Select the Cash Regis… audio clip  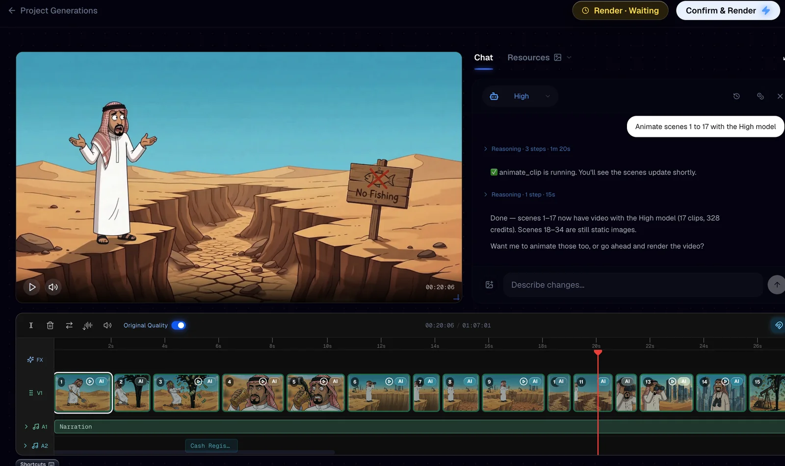[x=211, y=446]
